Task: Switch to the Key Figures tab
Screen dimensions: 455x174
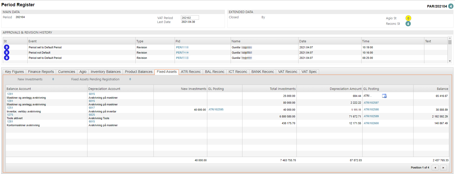Action: (14, 72)
